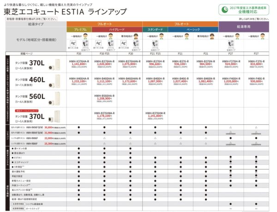Click model HWH-B466HA-R in the 460L row
The image size is (277, 212).
[104, 81]
